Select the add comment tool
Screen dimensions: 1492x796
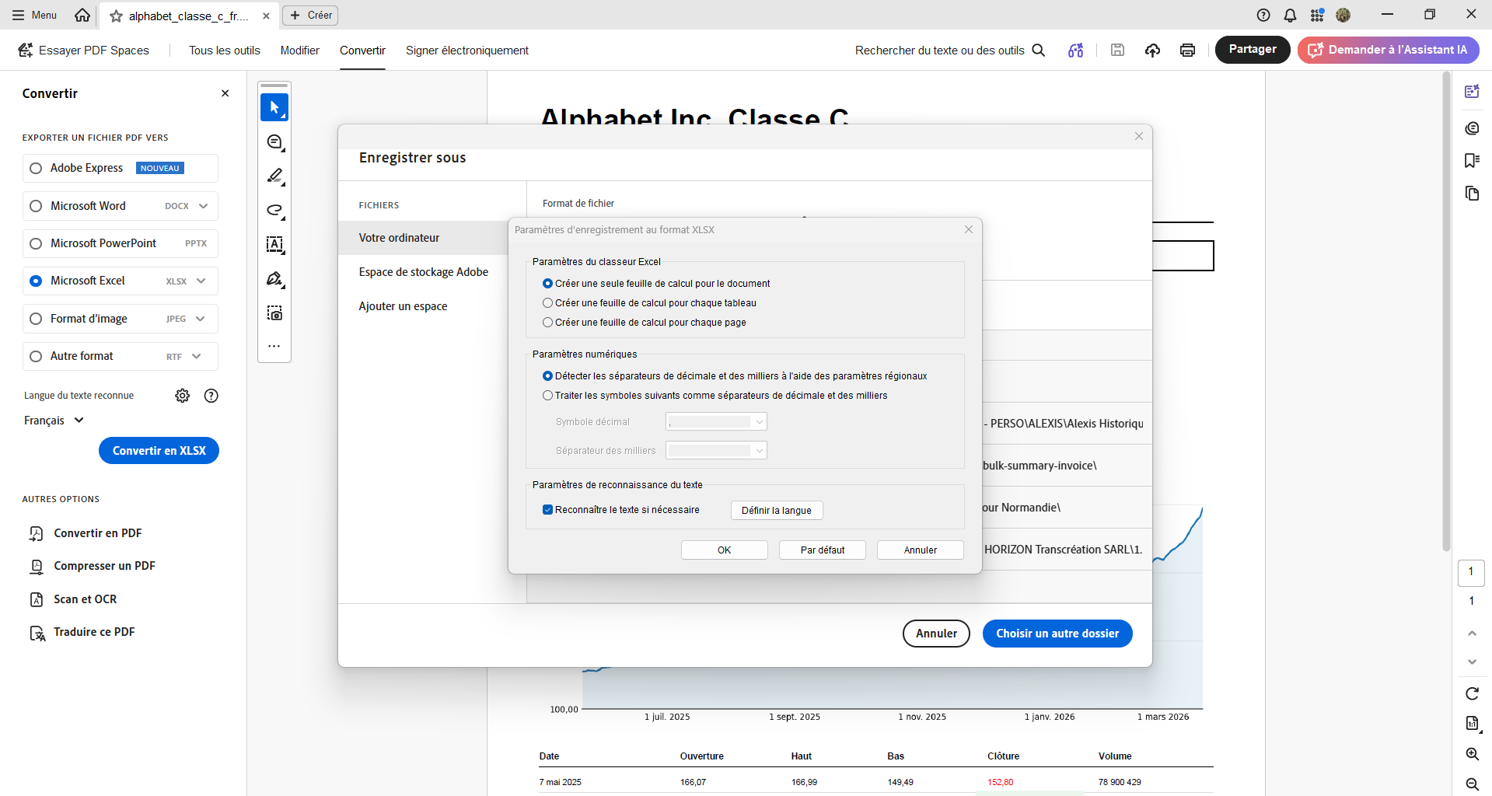(274, 141)
